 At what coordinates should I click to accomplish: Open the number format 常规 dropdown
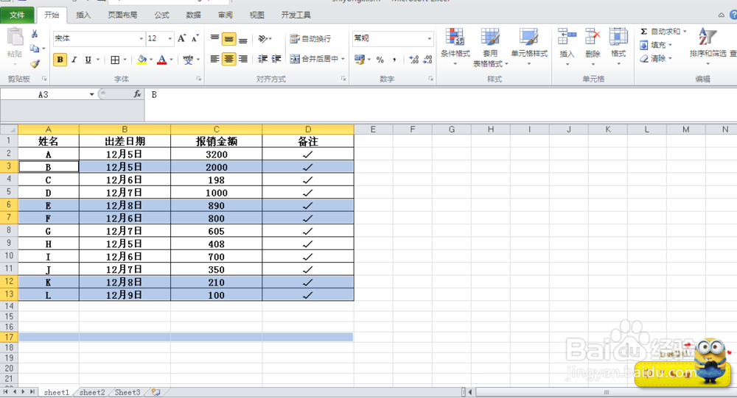(x=429, y=38)
